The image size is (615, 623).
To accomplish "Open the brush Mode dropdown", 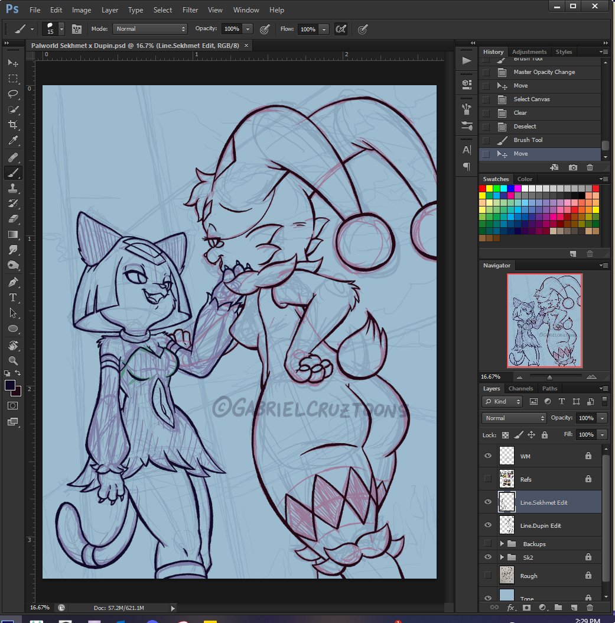I will (x=149, y=28).
